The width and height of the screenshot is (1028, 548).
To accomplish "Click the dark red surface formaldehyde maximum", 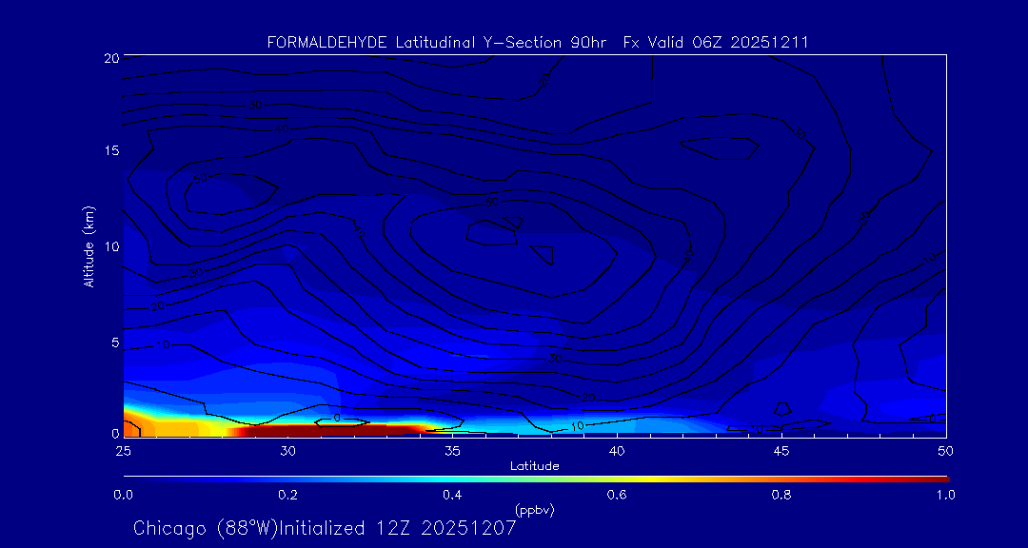I will 324,431.
